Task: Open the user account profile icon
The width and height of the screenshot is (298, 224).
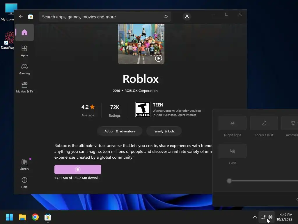Action: point(187,17)
